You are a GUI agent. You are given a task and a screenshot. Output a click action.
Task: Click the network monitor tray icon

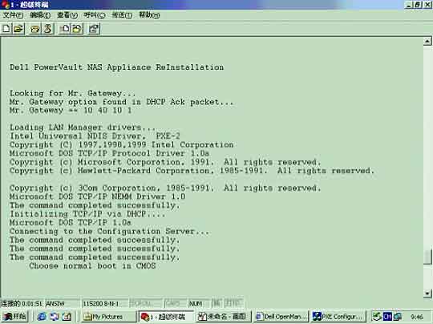(398, 317)
